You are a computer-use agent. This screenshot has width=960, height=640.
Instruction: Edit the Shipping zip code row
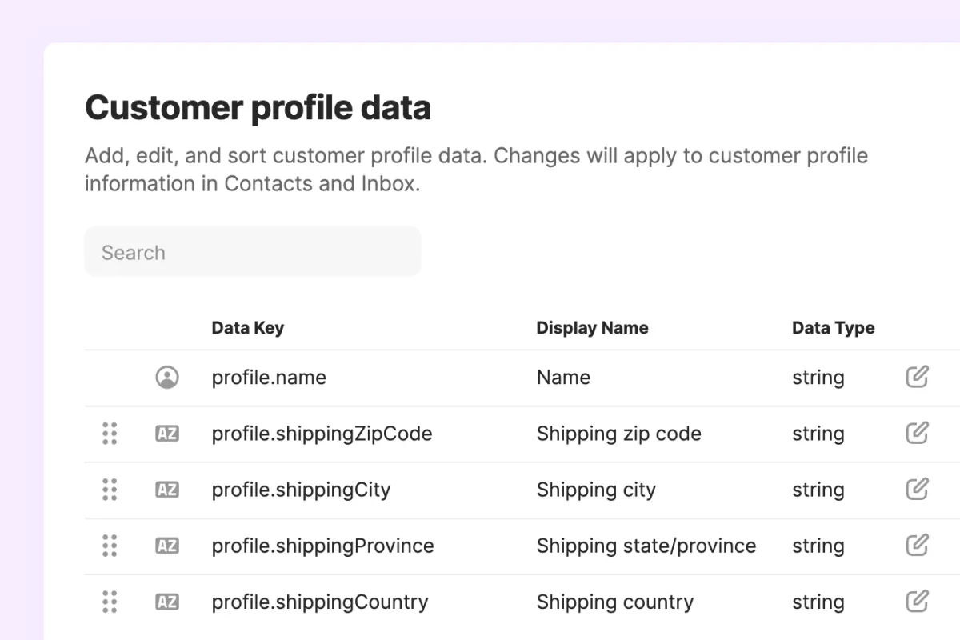tap(917, 434)
